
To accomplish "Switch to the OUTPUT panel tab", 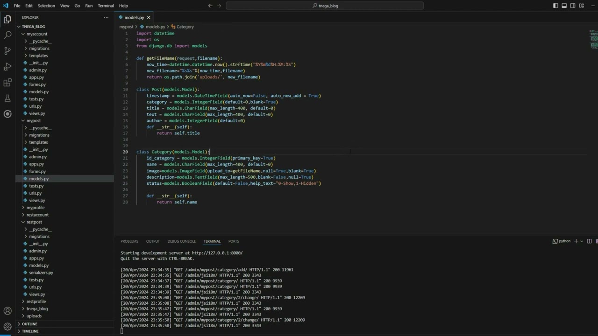I will tap(153, 241).
